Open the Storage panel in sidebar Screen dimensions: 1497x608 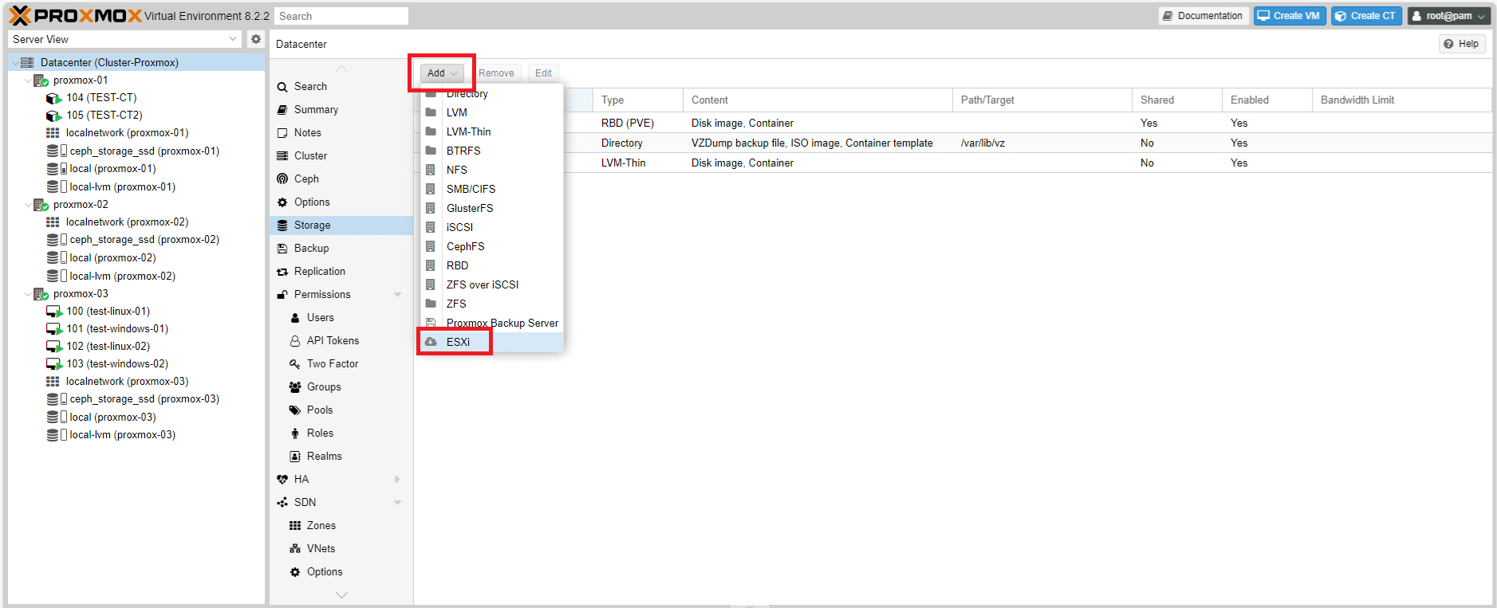(341, 226)
